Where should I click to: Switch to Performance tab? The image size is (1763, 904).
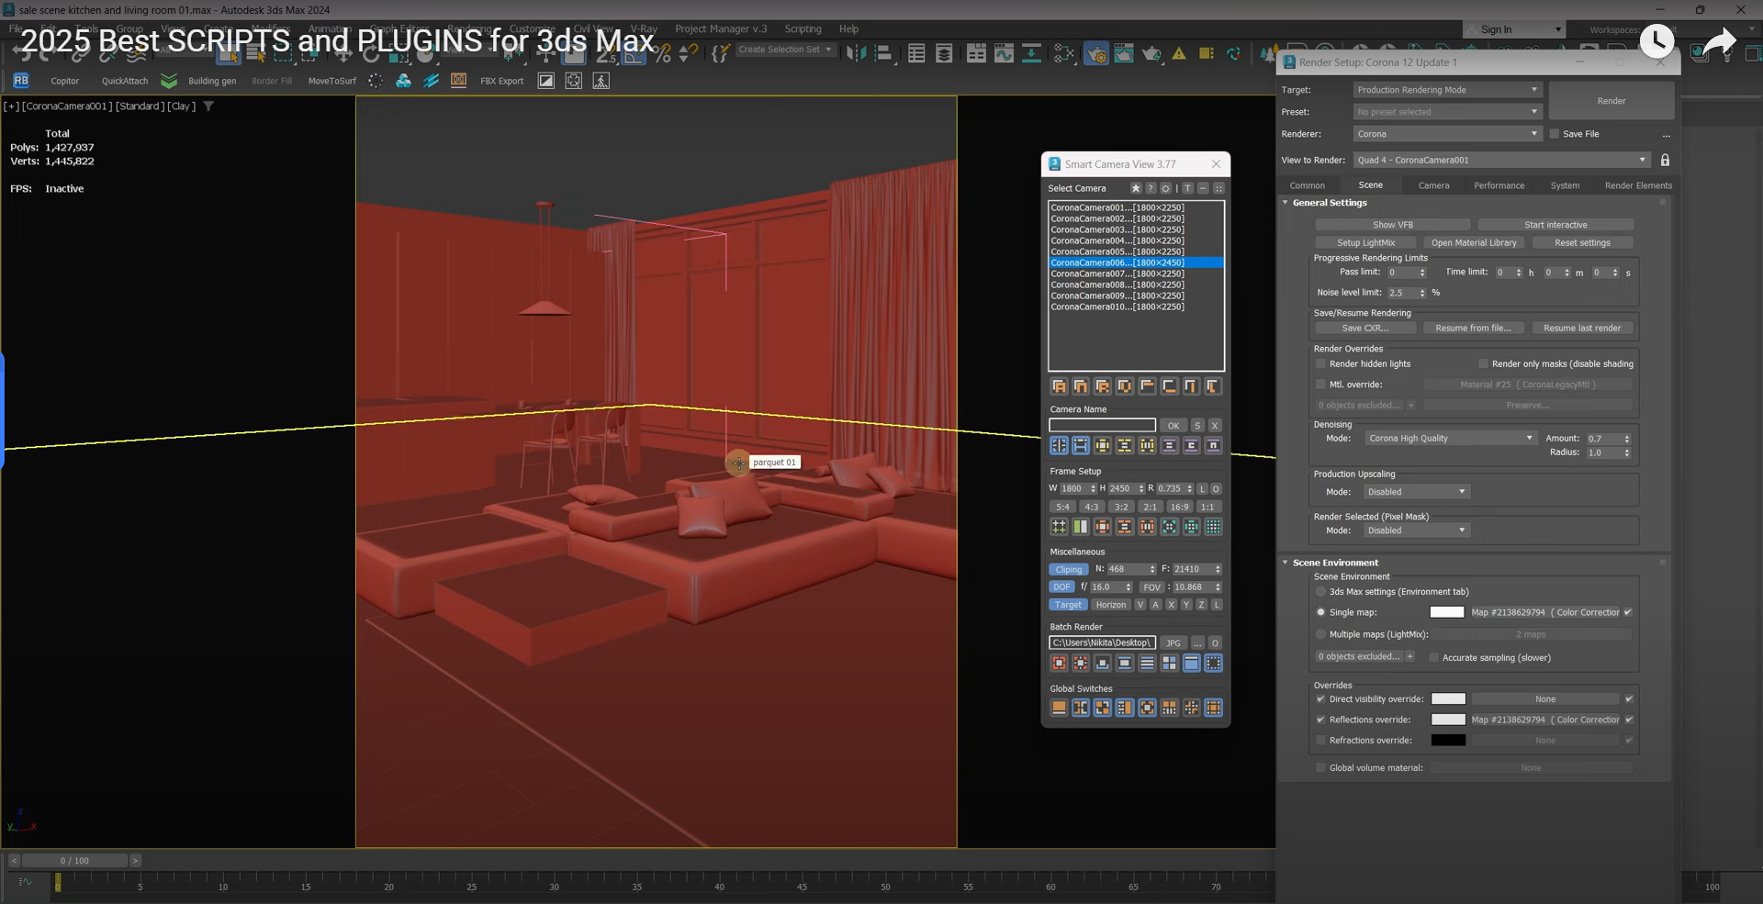1499,185
